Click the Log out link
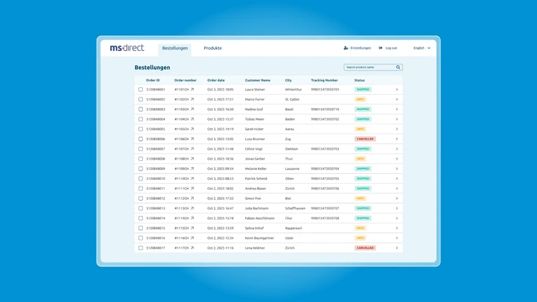The image size is (537, 302). pyautogui.click(x=391, y=48)
